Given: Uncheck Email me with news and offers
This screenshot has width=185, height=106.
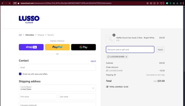Looking at the screenshot, I should (x=20, y=74).
